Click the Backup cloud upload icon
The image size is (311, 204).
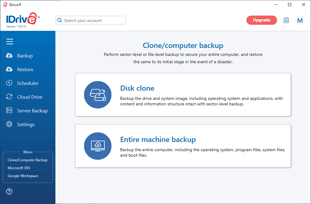[9, 56]
